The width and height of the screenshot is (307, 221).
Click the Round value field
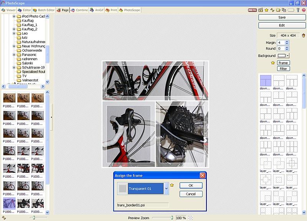coord(281,48)
